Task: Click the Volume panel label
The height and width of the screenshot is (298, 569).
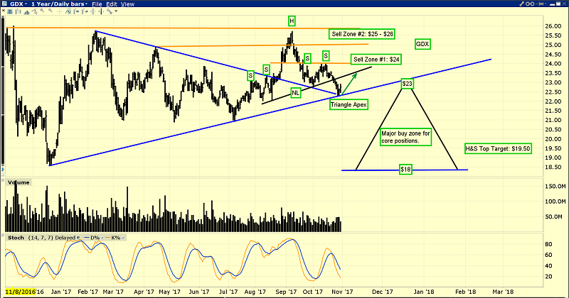Action: [x=18, y=182]
